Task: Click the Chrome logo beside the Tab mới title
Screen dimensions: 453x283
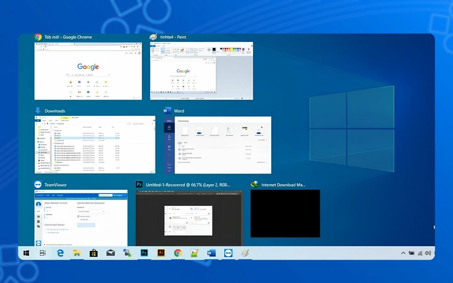Action: tap(38, 37)
